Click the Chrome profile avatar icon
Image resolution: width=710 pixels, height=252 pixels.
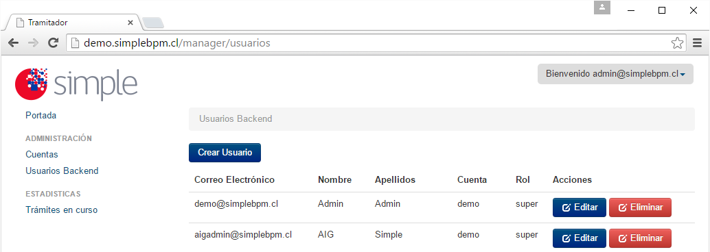pyautogui.click(x=602, y=8)
